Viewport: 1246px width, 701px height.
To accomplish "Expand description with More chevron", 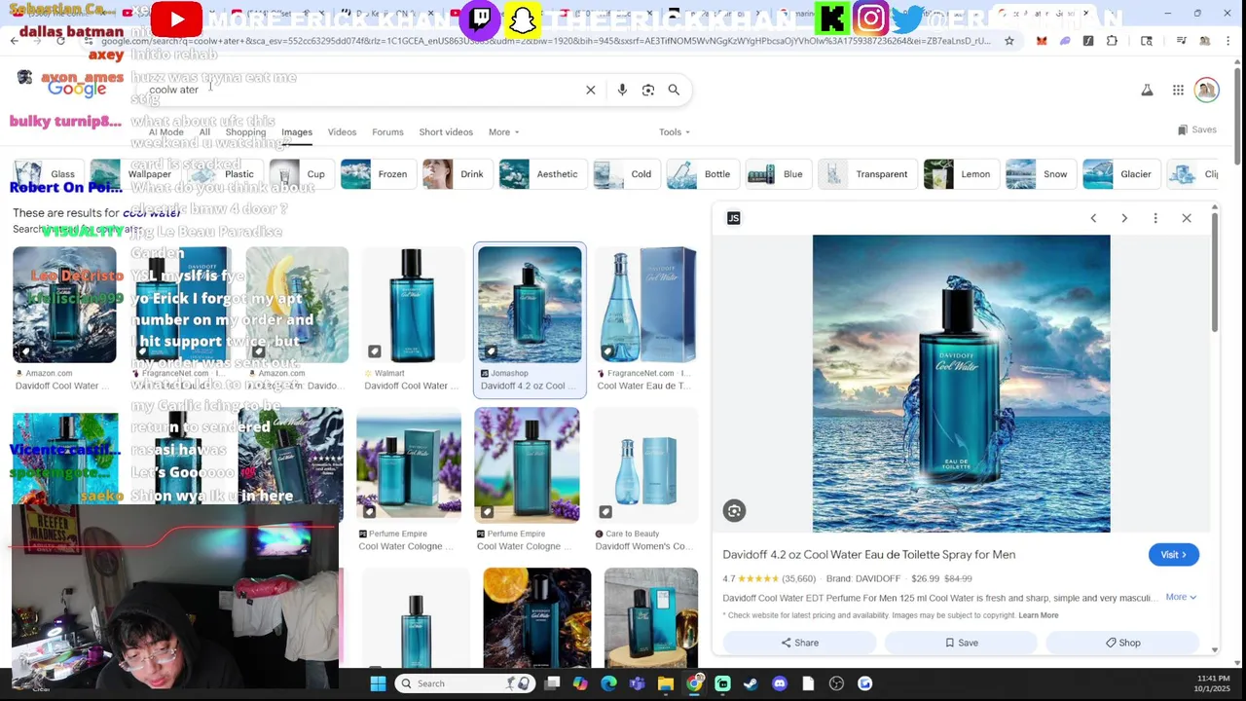I will click(x=1181, y=597).
